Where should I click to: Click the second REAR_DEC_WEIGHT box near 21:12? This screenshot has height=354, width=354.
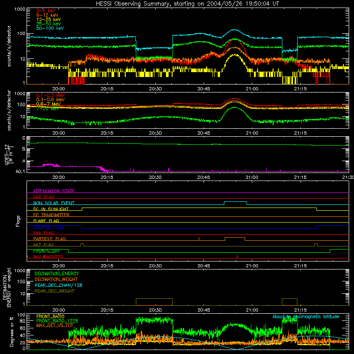[289, 302]
